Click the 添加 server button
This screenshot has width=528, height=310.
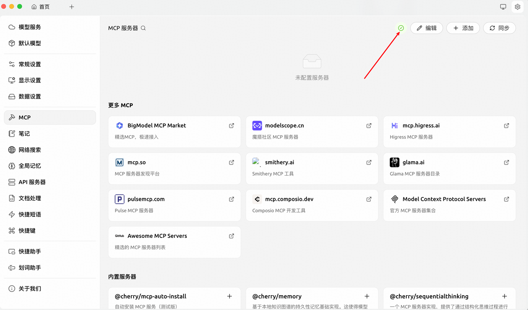pyautogui.click(x=463, y=28)
